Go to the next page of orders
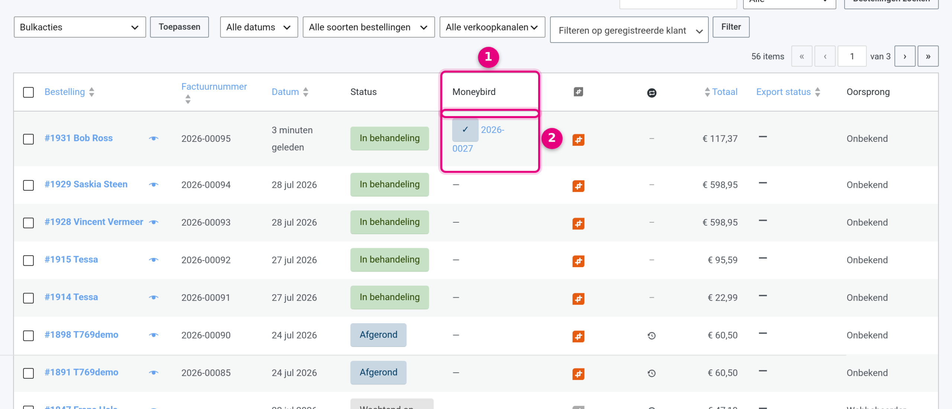Viewport: 952px width, 409px height. [x=905, y=56]
